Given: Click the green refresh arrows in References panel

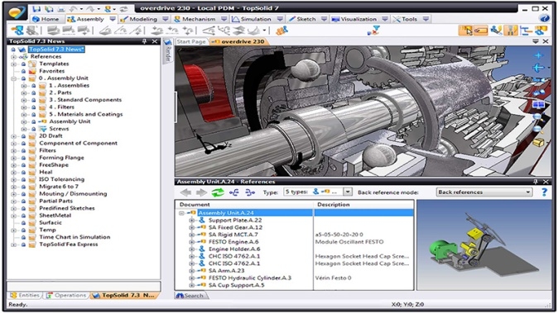Looking at the screenshot, I should (x=218, y=192).
